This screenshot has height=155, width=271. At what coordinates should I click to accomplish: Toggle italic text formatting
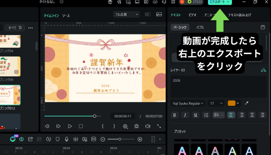click(x=185, y=115)
